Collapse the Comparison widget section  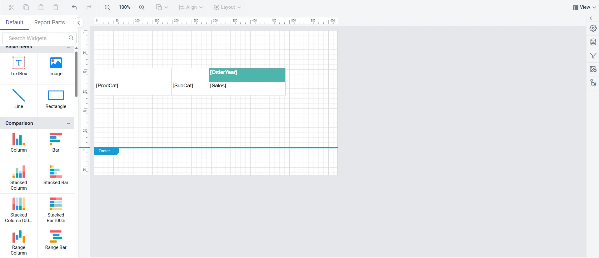(68, 124)
